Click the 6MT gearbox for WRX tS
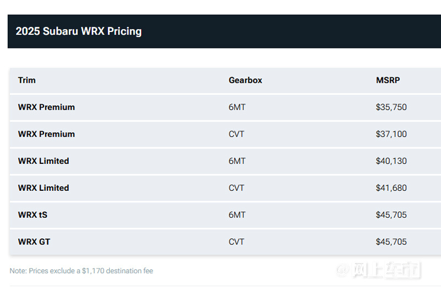Image resolution: width=441 pixels, height=294 pixels. pyautogui.click(x=237, y=215)
